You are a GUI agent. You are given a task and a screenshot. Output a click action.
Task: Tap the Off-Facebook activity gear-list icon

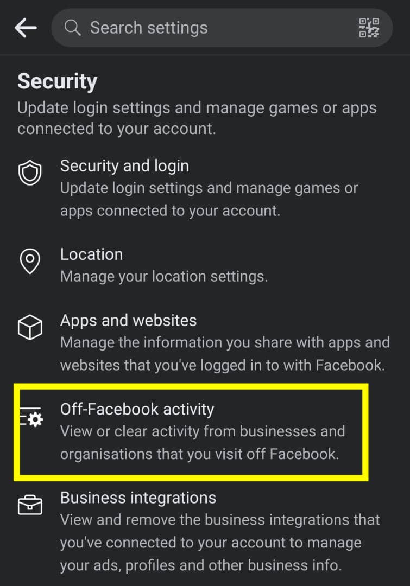(31, 417)
